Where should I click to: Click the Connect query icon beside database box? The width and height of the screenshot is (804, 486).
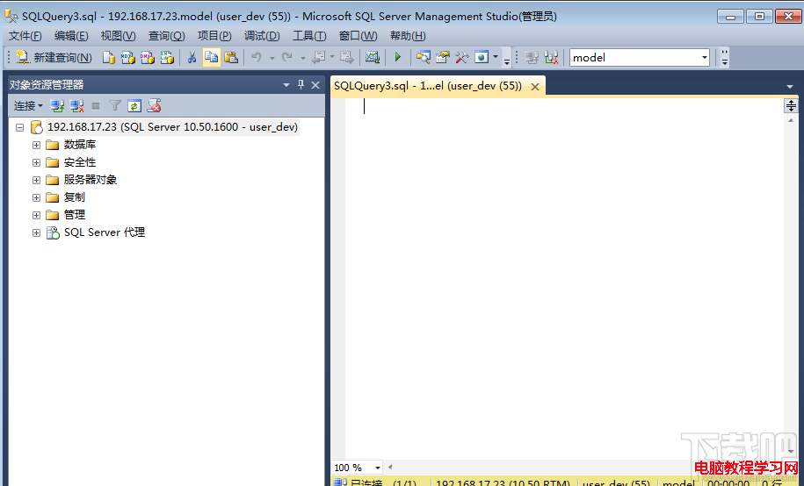coord(532,57)
